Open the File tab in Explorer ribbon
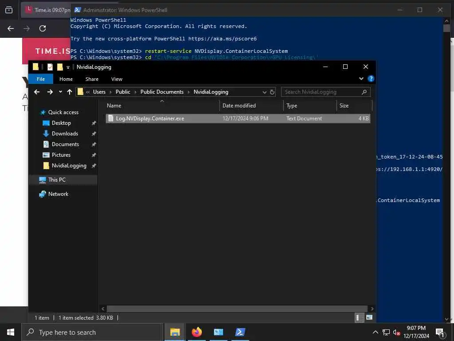The image size is (454, 341). (x=40, y=79)
